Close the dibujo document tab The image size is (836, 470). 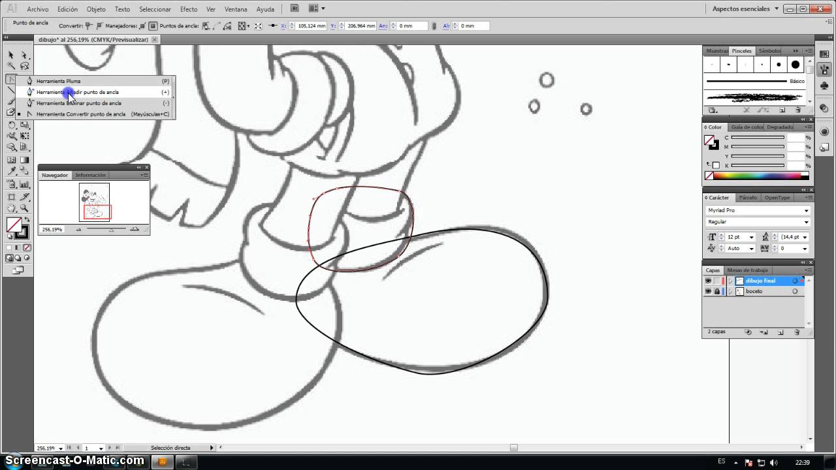point(155,40)
